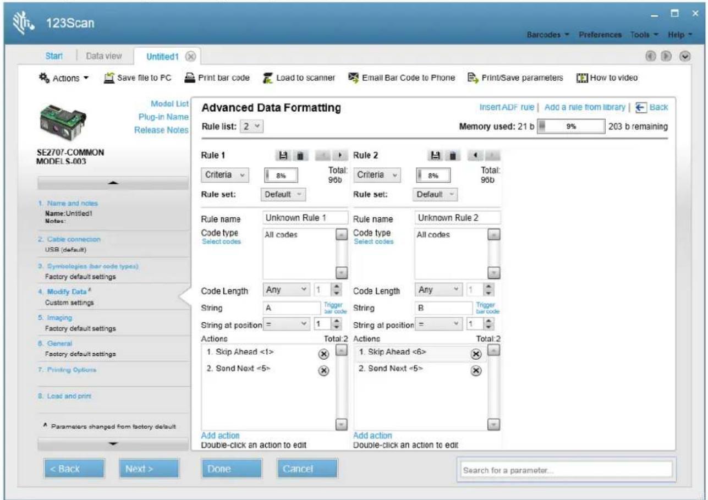This screenshot has width=708, height=500.
Task: Open the How to video icon
Action: point(580,78)
